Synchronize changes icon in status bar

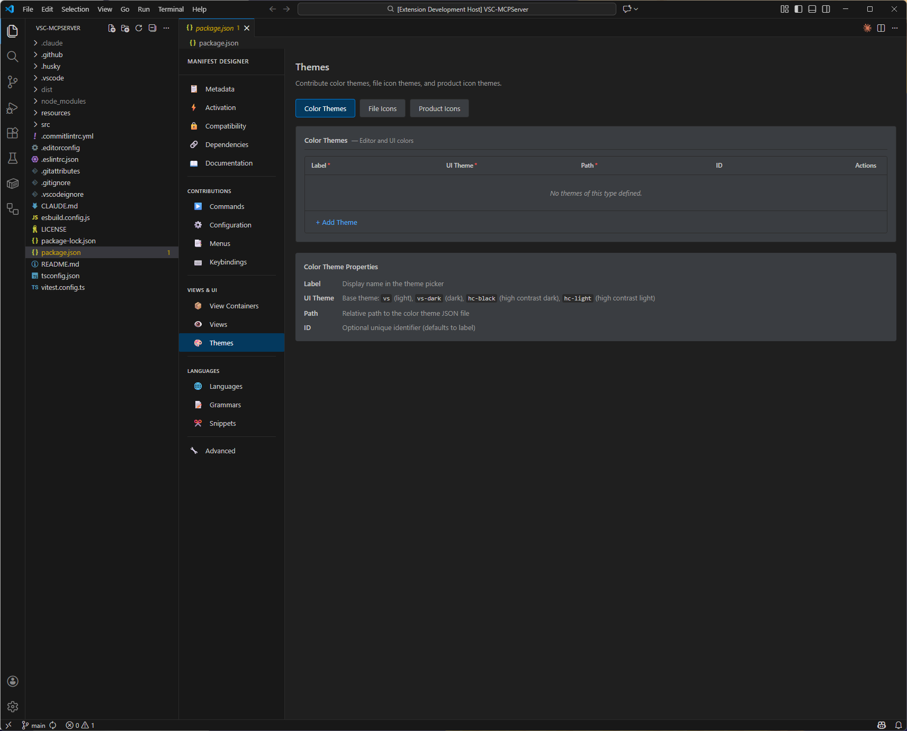(x=53, y=725)
